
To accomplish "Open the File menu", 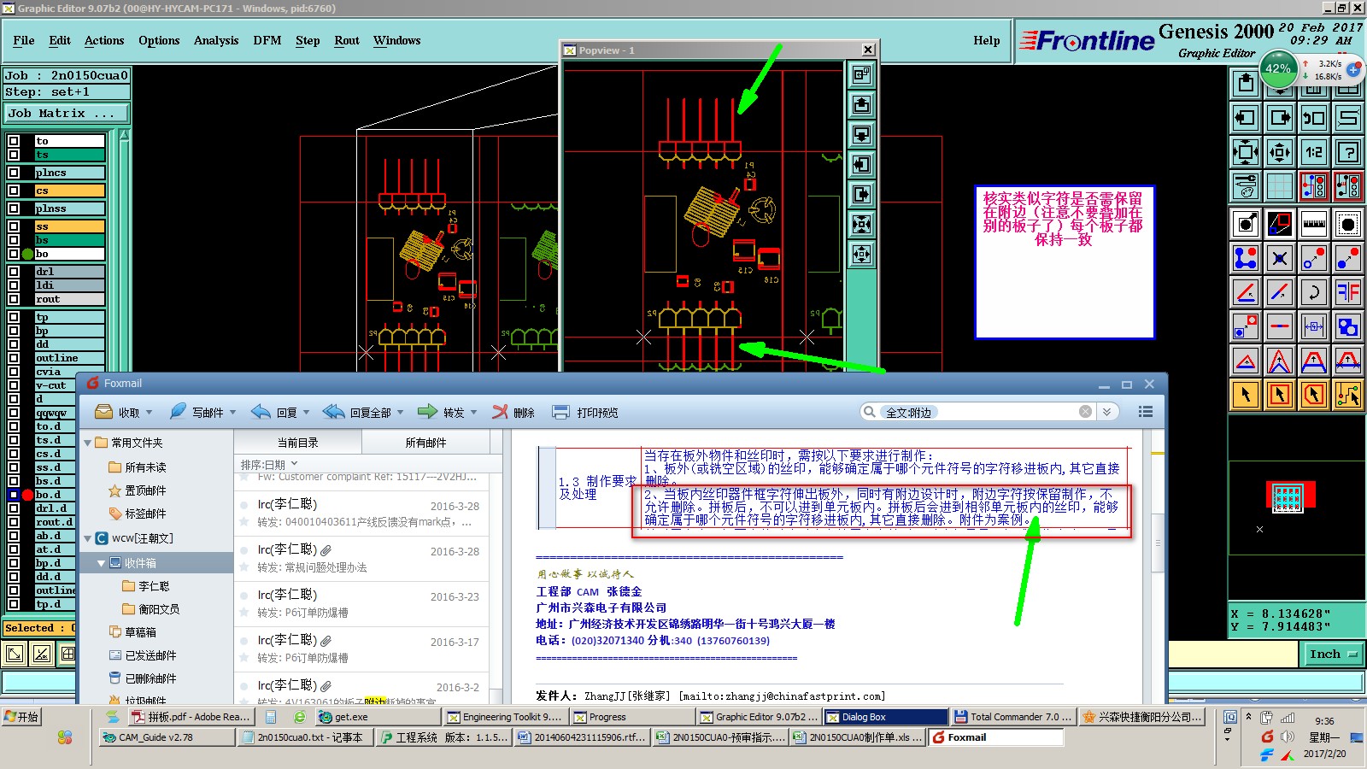I will point(24,40).
